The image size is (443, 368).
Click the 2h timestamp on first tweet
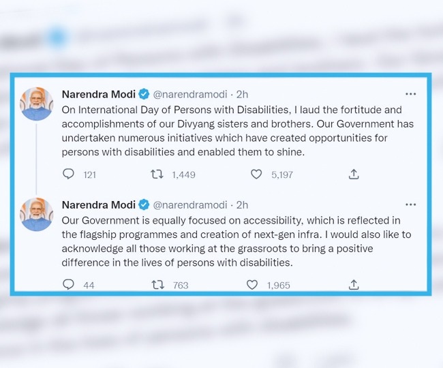coord(242,94)
